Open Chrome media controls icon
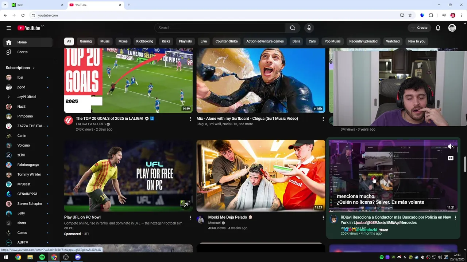Image resolution: width=467 pixels, height=262 pixels. (444, 15)
